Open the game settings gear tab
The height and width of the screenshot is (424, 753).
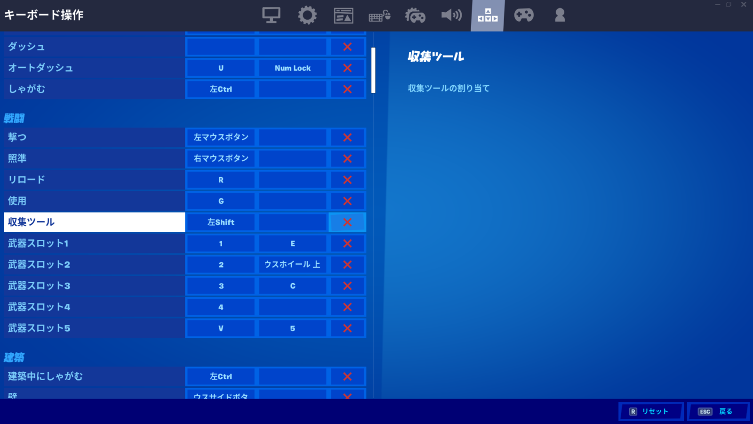pos(307,16)
